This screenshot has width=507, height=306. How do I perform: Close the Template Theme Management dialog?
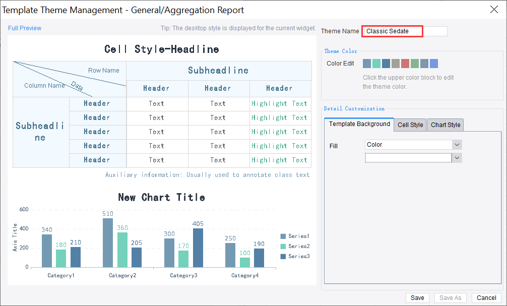click(x=494, y=10)
